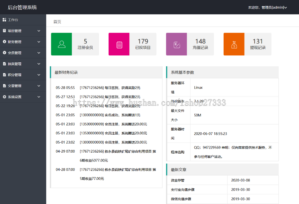Click the 积分管理 document icon
Viewport: 299px width, 204px height.
pos(4,75)
